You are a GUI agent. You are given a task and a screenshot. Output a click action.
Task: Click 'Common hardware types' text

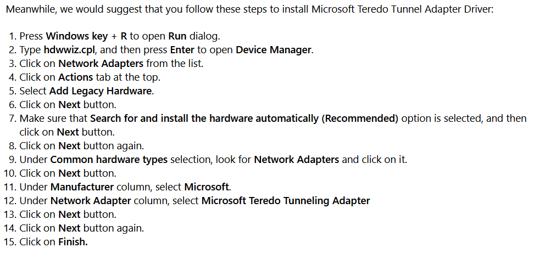[109, 160]
